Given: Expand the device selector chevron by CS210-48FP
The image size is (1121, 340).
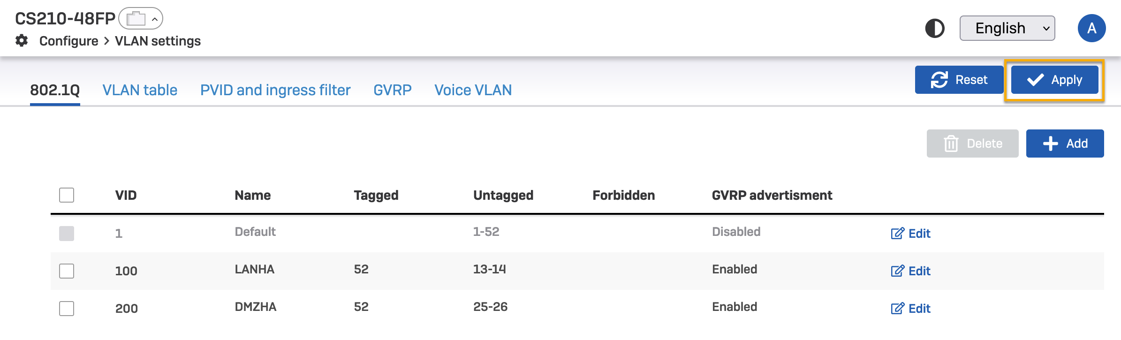Looking at the screenshot, I should [154, 19].
